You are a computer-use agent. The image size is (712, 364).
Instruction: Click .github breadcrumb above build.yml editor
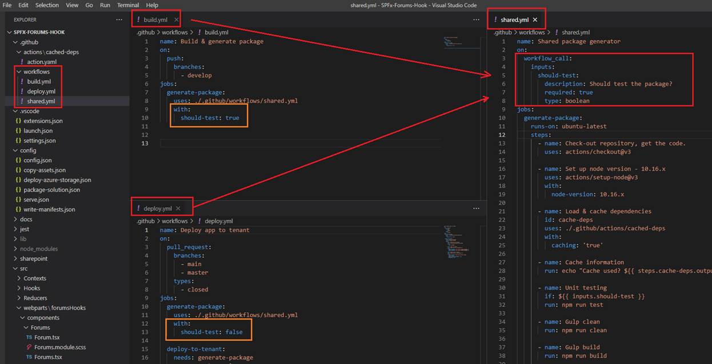pyautogui.click(x=146, y=33)
